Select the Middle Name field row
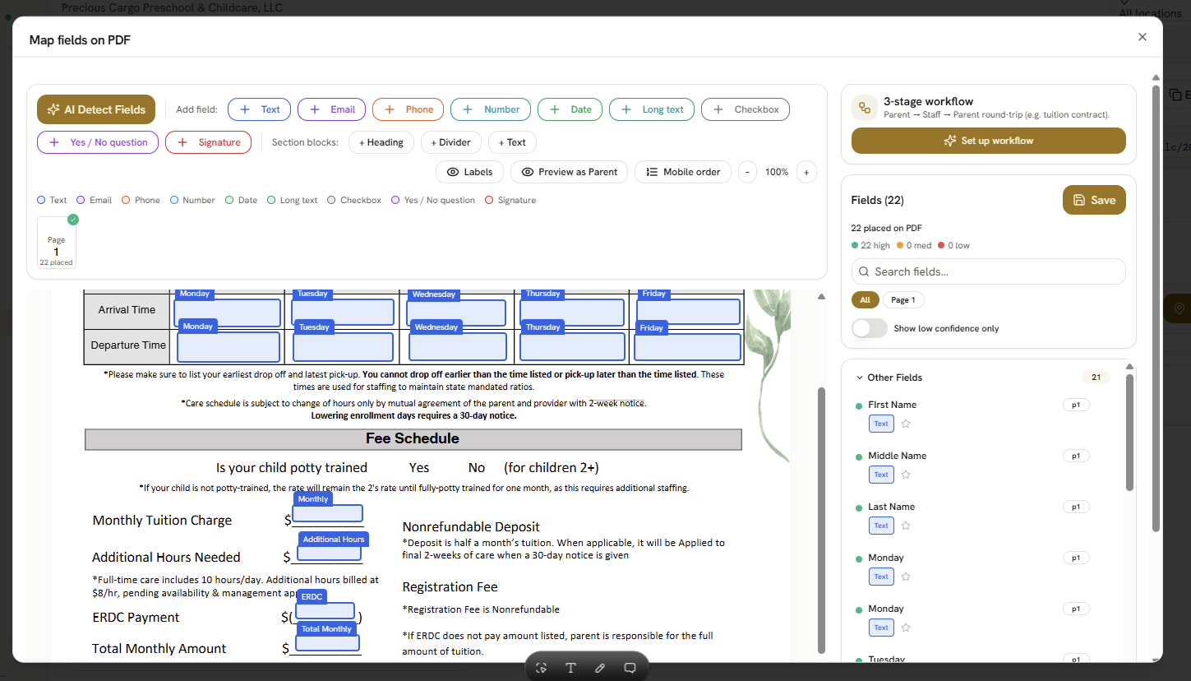 (983, 466)
